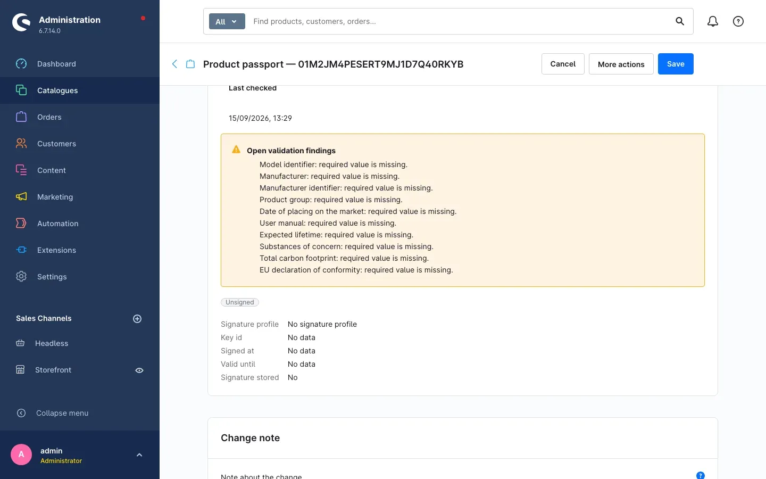Click the Unsigned status badge

pos(240,302)
